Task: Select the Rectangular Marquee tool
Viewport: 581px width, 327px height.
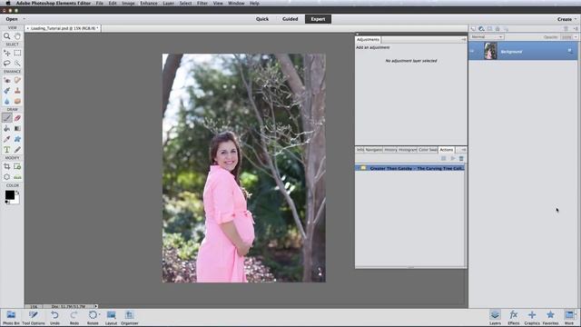Action: point(17,53)
